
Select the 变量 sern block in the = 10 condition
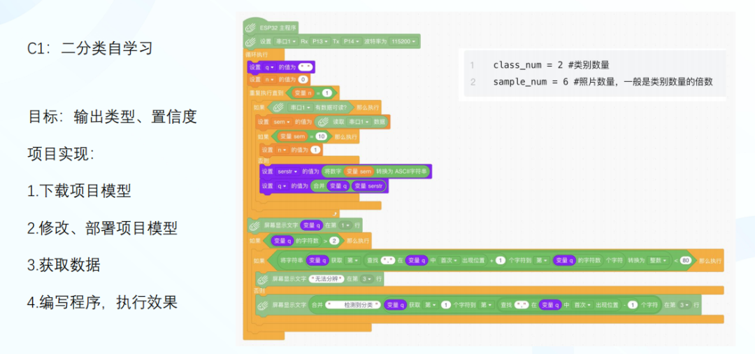[x=293, y=137]
